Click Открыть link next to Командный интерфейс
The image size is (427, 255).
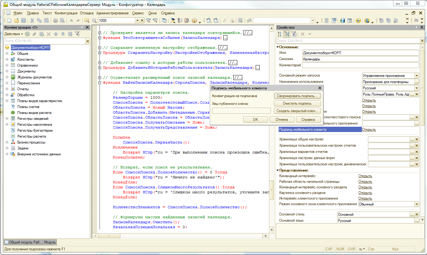365,176
